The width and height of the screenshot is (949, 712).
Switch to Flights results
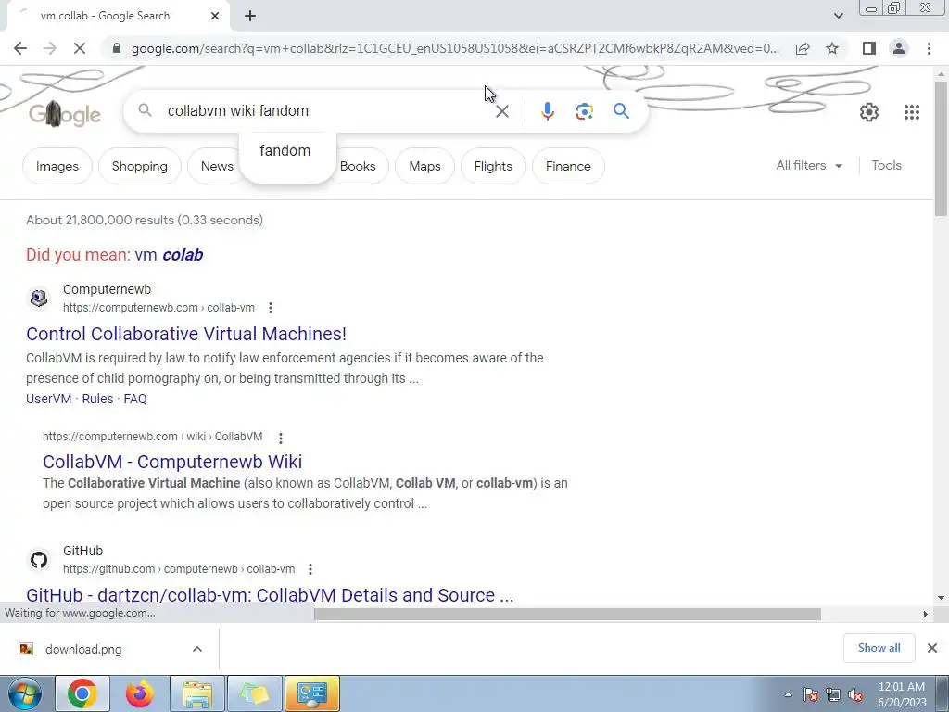(x=493, y=166)
